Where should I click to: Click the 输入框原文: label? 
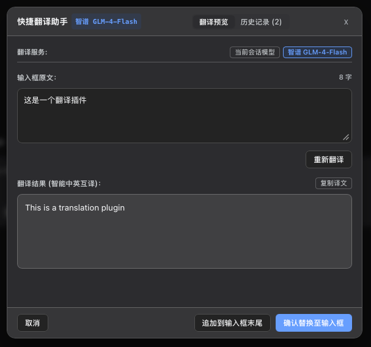(x=37, y=78)
